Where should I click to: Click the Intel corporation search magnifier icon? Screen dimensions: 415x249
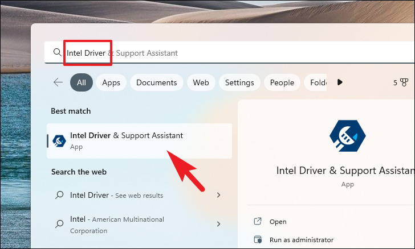pyautogui.click(x=59, y=224)
